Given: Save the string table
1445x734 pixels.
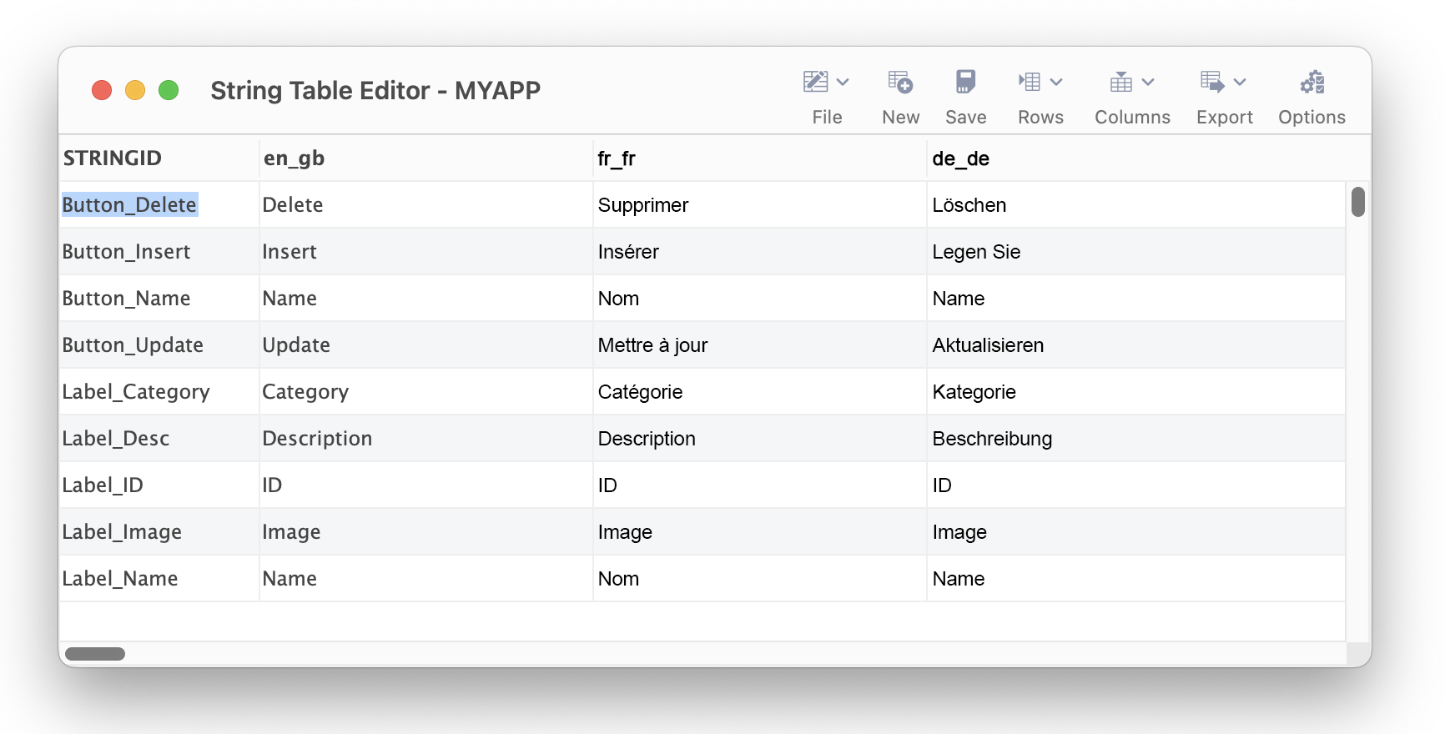Looking at the screenshot, I should click(965, 82).
